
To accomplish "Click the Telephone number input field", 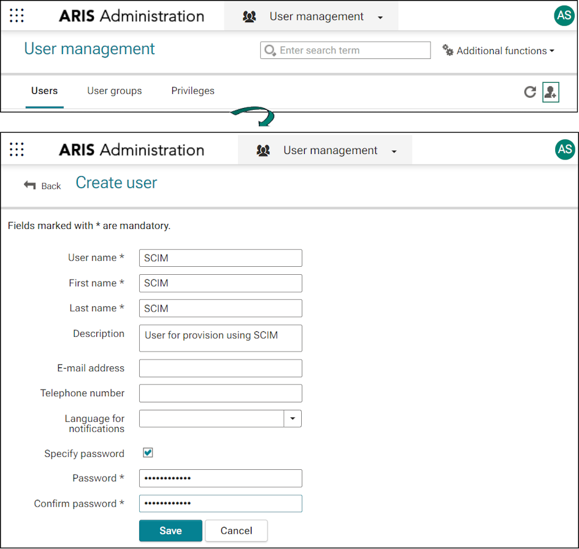I will [220, 393].
